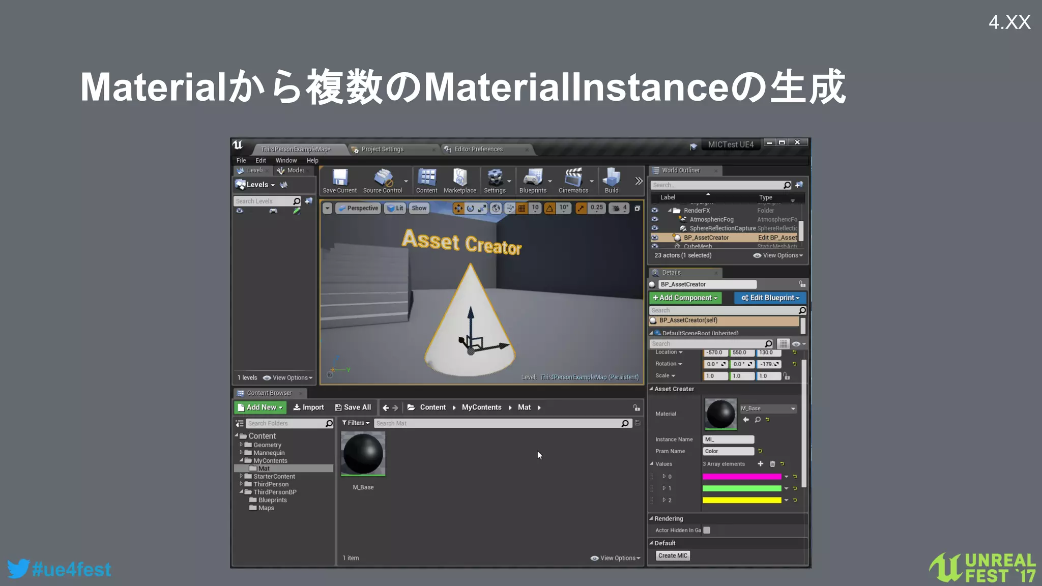Screen dimensions: 1042x586
Task: Empty the Values array with trash icon
Action: [x=772, y=463]
